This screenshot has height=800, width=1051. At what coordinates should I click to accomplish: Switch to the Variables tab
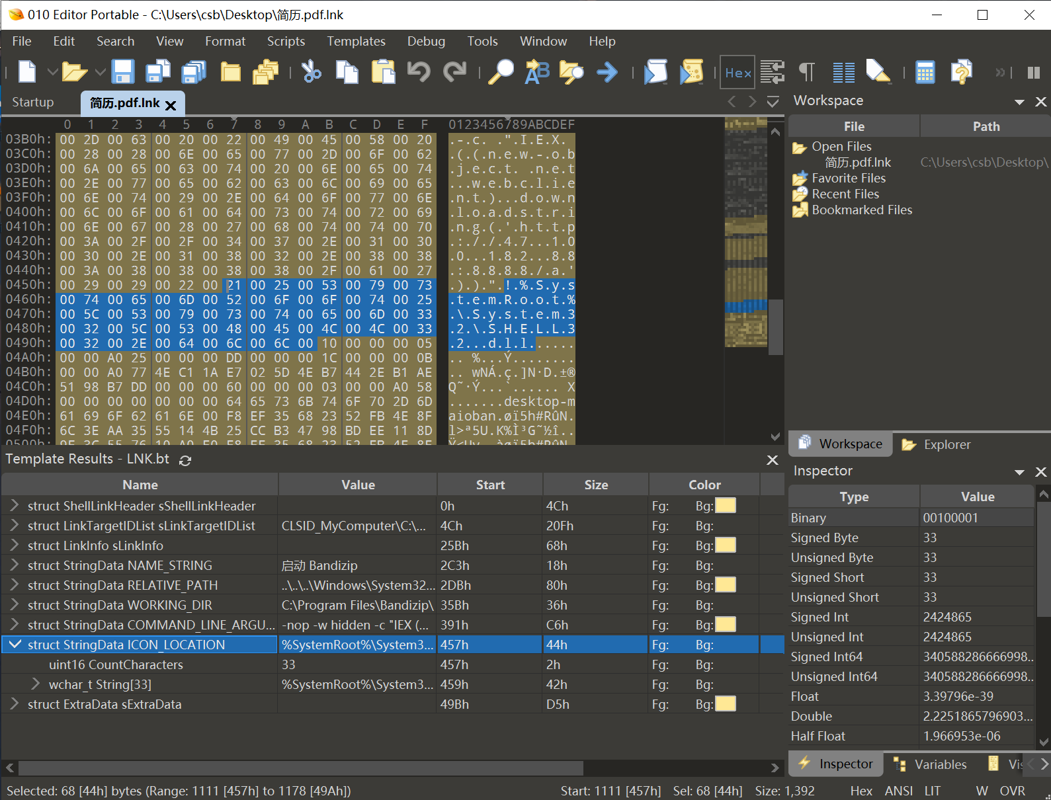(931, 764)
